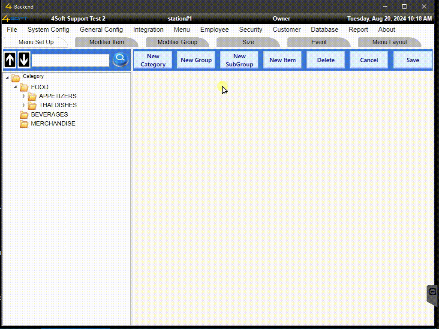The image size is (439, 329).
Task: Click the side panel minus icon
Action: pyautogui.click(x=433, y=292)
